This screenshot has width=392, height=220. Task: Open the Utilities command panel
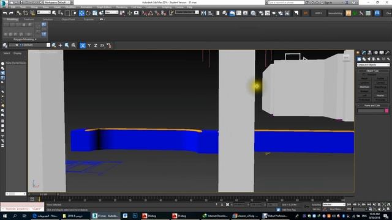click(x=387, y=53)
